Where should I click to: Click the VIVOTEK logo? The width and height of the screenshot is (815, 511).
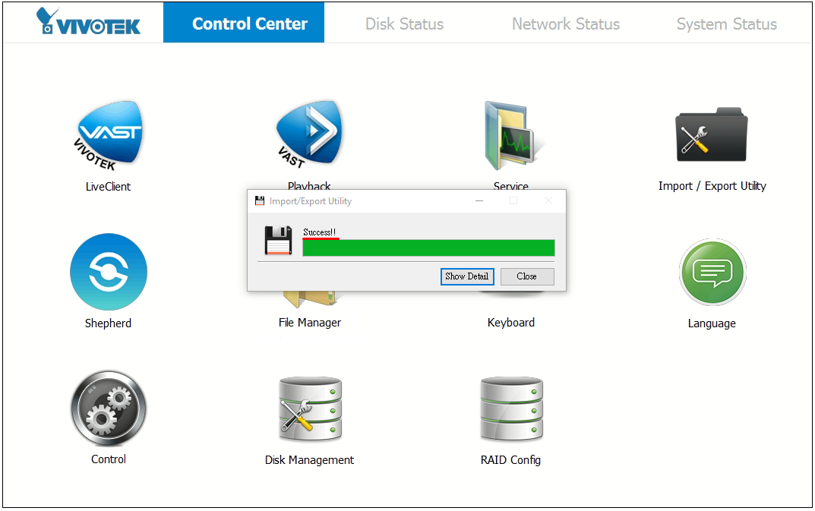tap(88, 22)
